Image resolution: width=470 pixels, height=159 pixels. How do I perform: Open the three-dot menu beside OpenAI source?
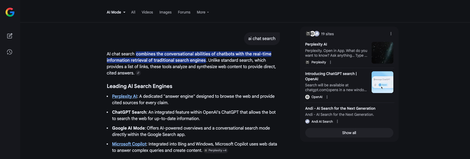327,97
